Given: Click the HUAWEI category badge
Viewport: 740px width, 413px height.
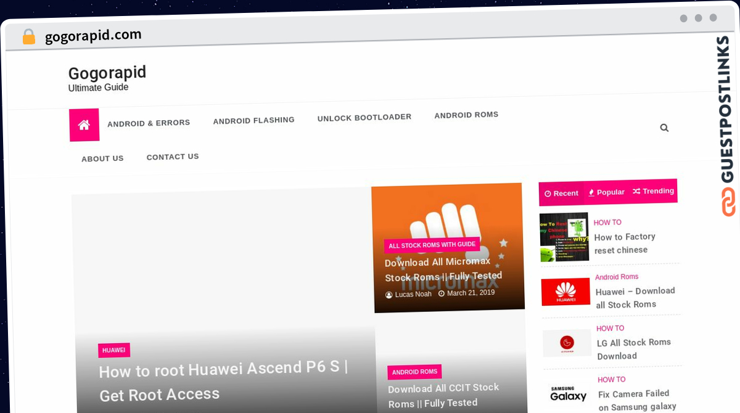Looking at the screenshot, I should [114, 350].
